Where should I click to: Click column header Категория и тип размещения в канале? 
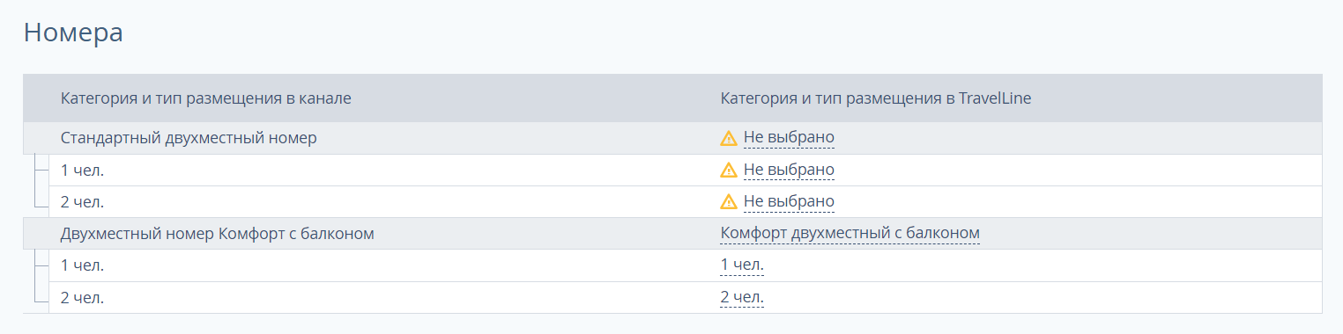click(206, 98)
